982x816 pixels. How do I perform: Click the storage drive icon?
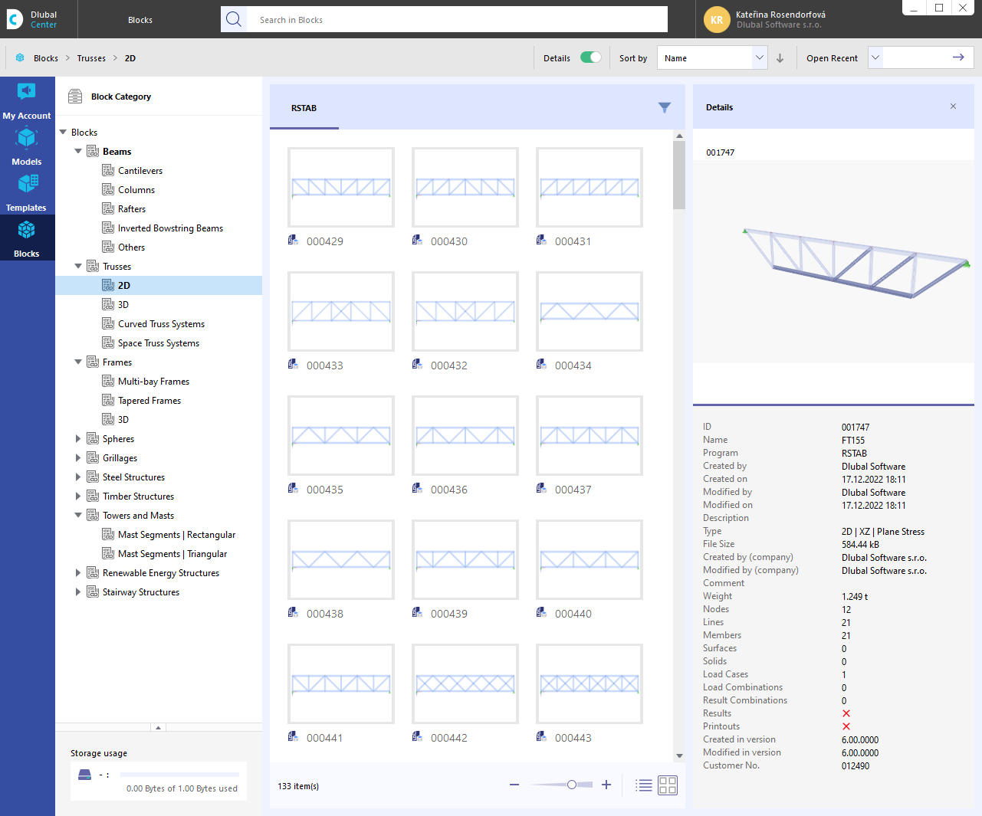pyautogui.click(x=85, y=775)
